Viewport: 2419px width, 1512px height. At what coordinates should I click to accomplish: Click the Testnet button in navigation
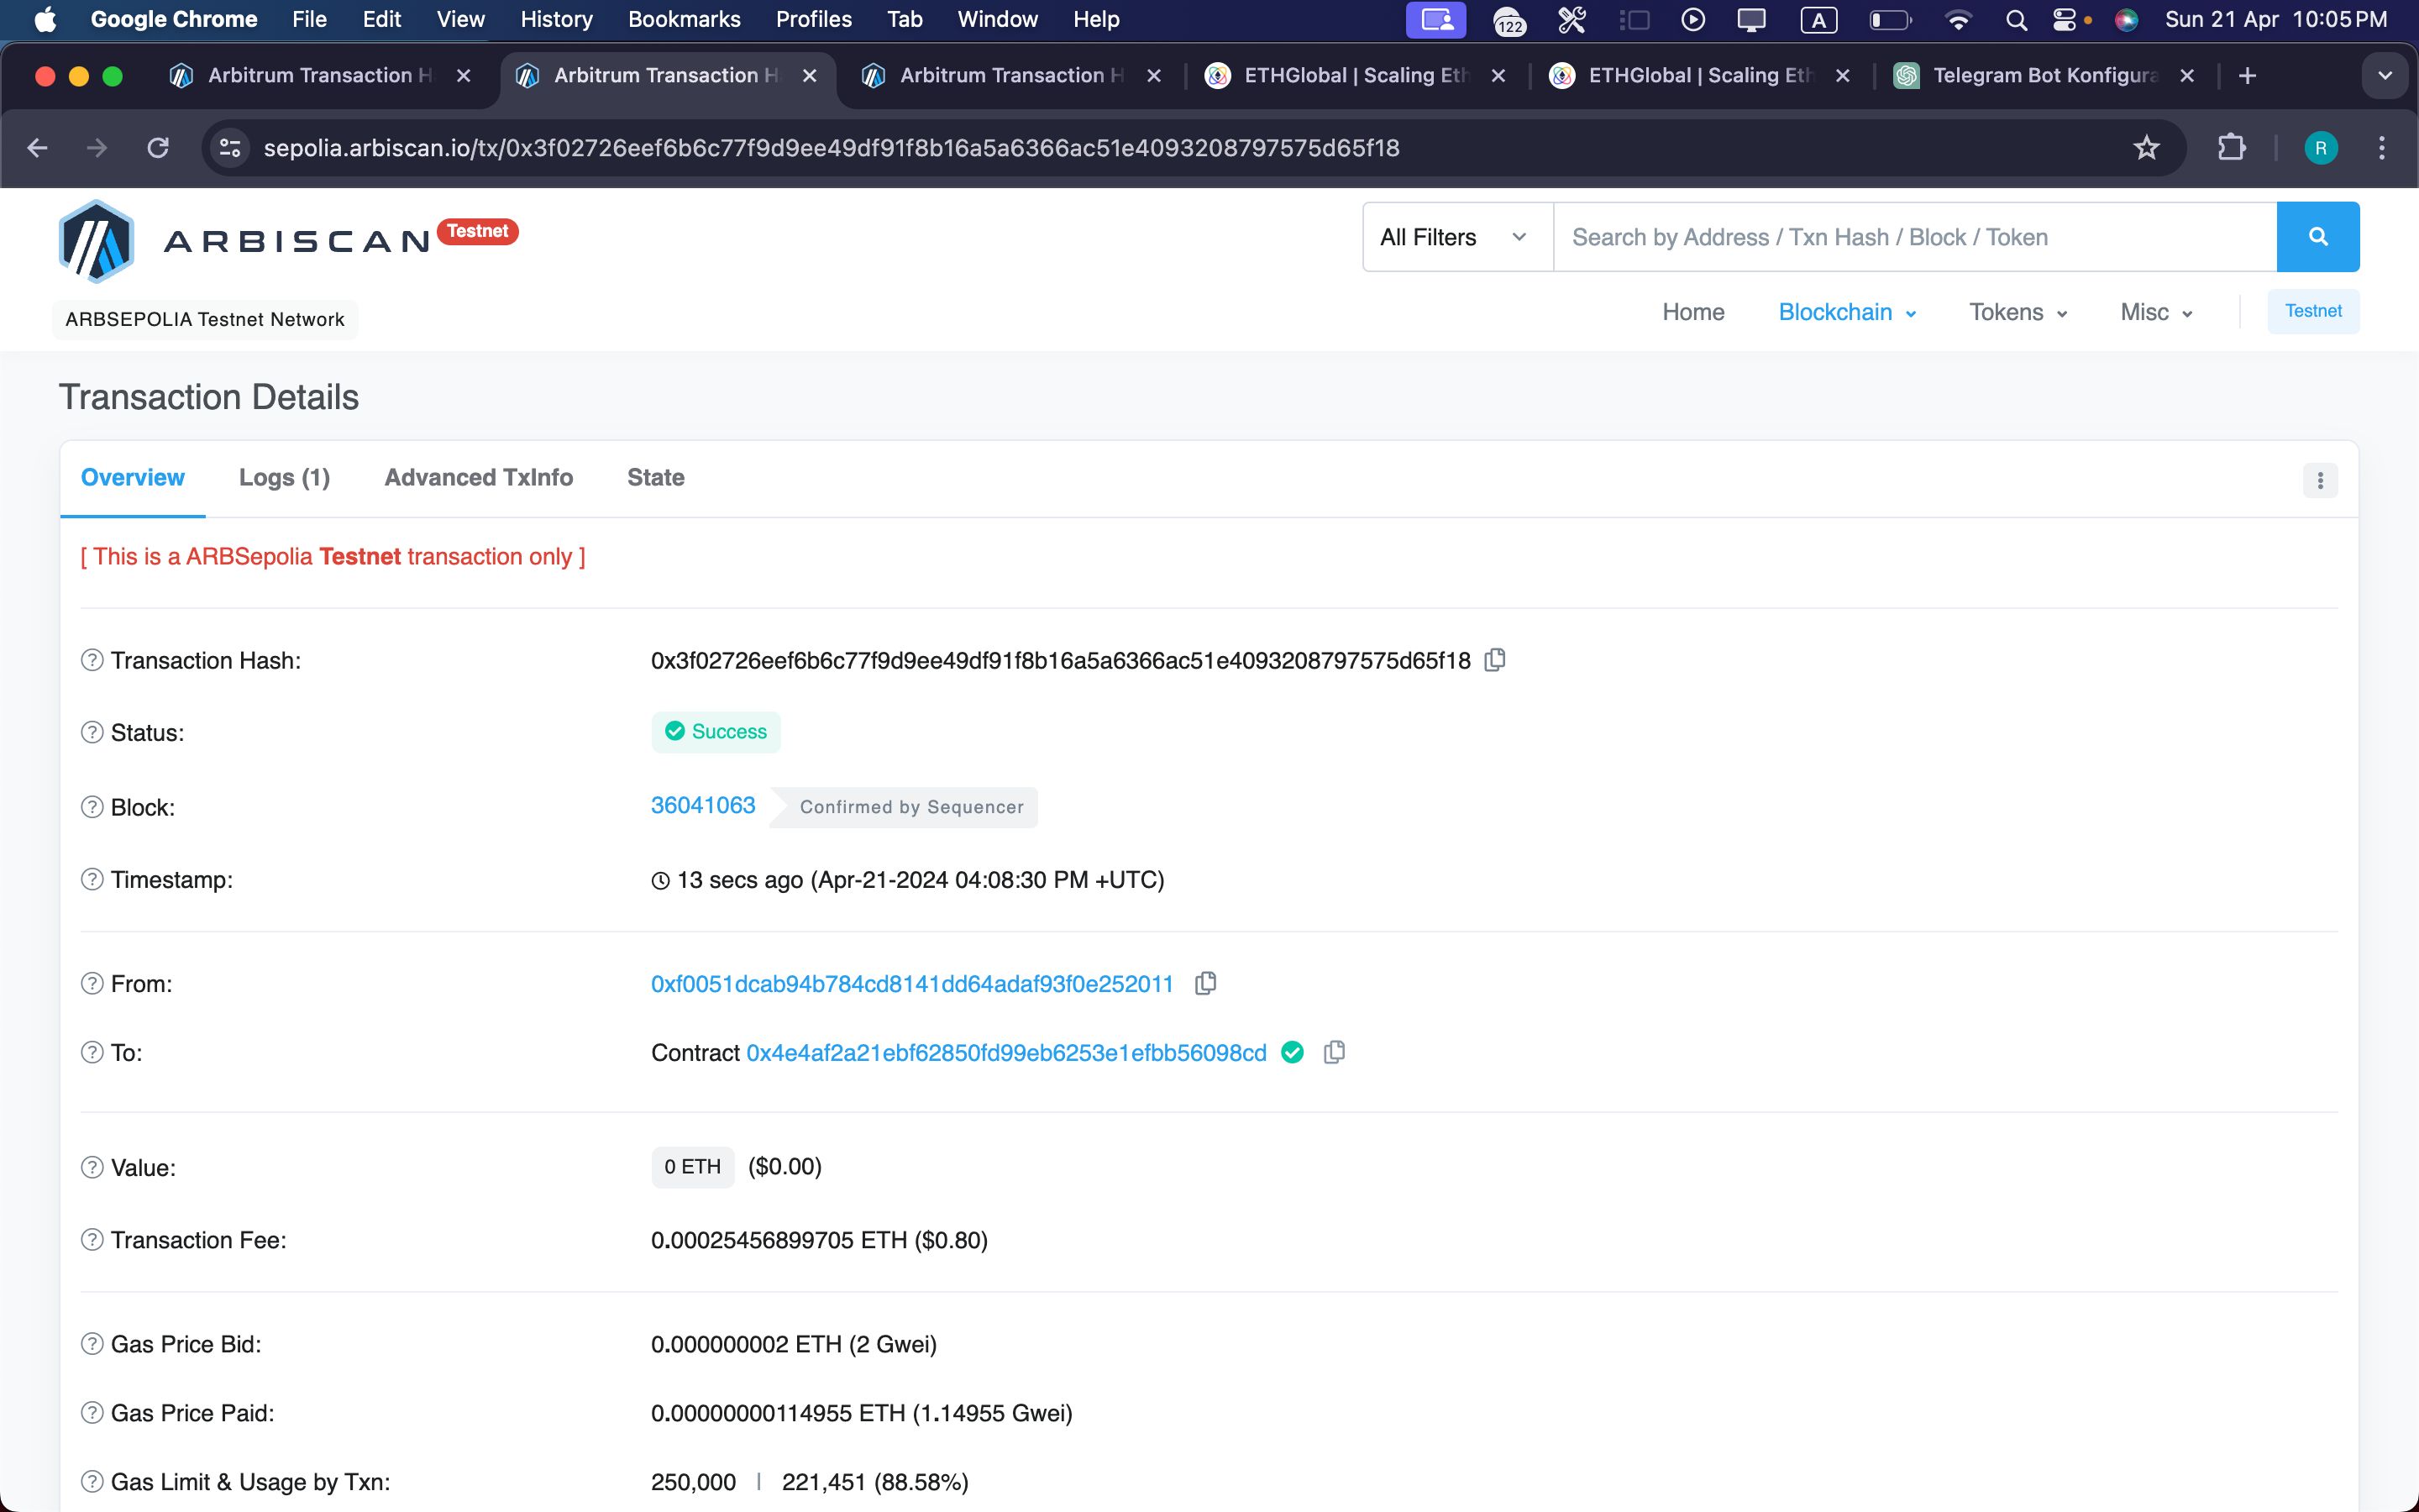pos(2313,311)
